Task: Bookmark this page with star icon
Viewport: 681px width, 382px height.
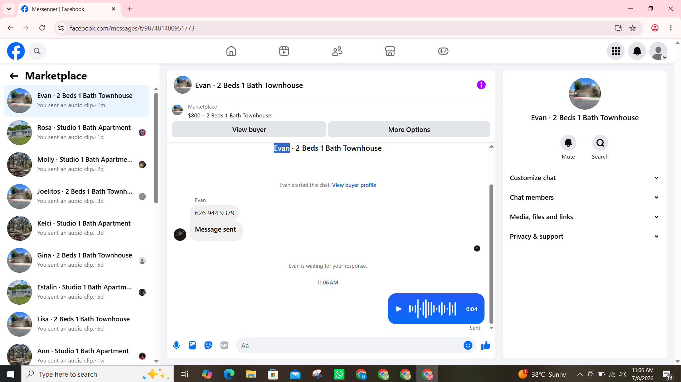Action: tap(633, 28)
